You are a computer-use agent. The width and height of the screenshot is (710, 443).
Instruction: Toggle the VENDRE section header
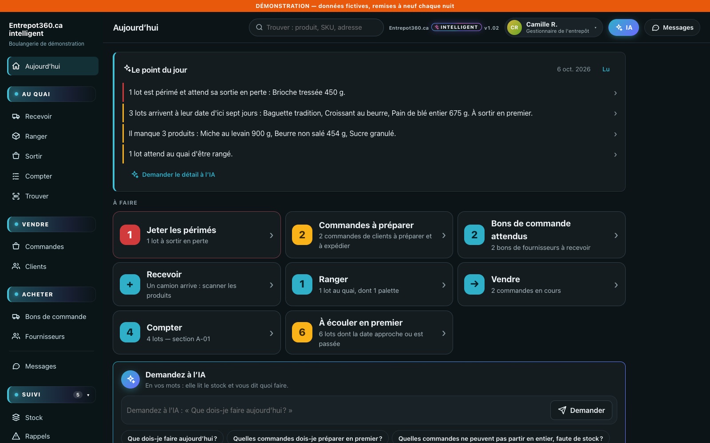(51, 225)
